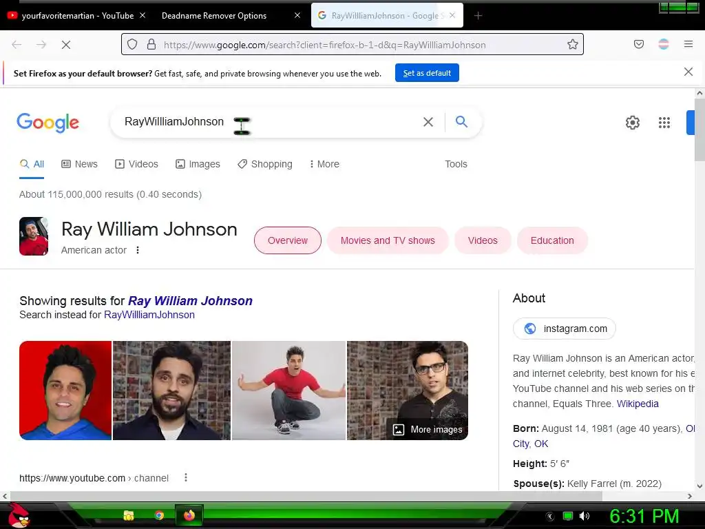Click the horizontal scrollbar right arrow
Screen dimensions: 705x529
[690, 496]
